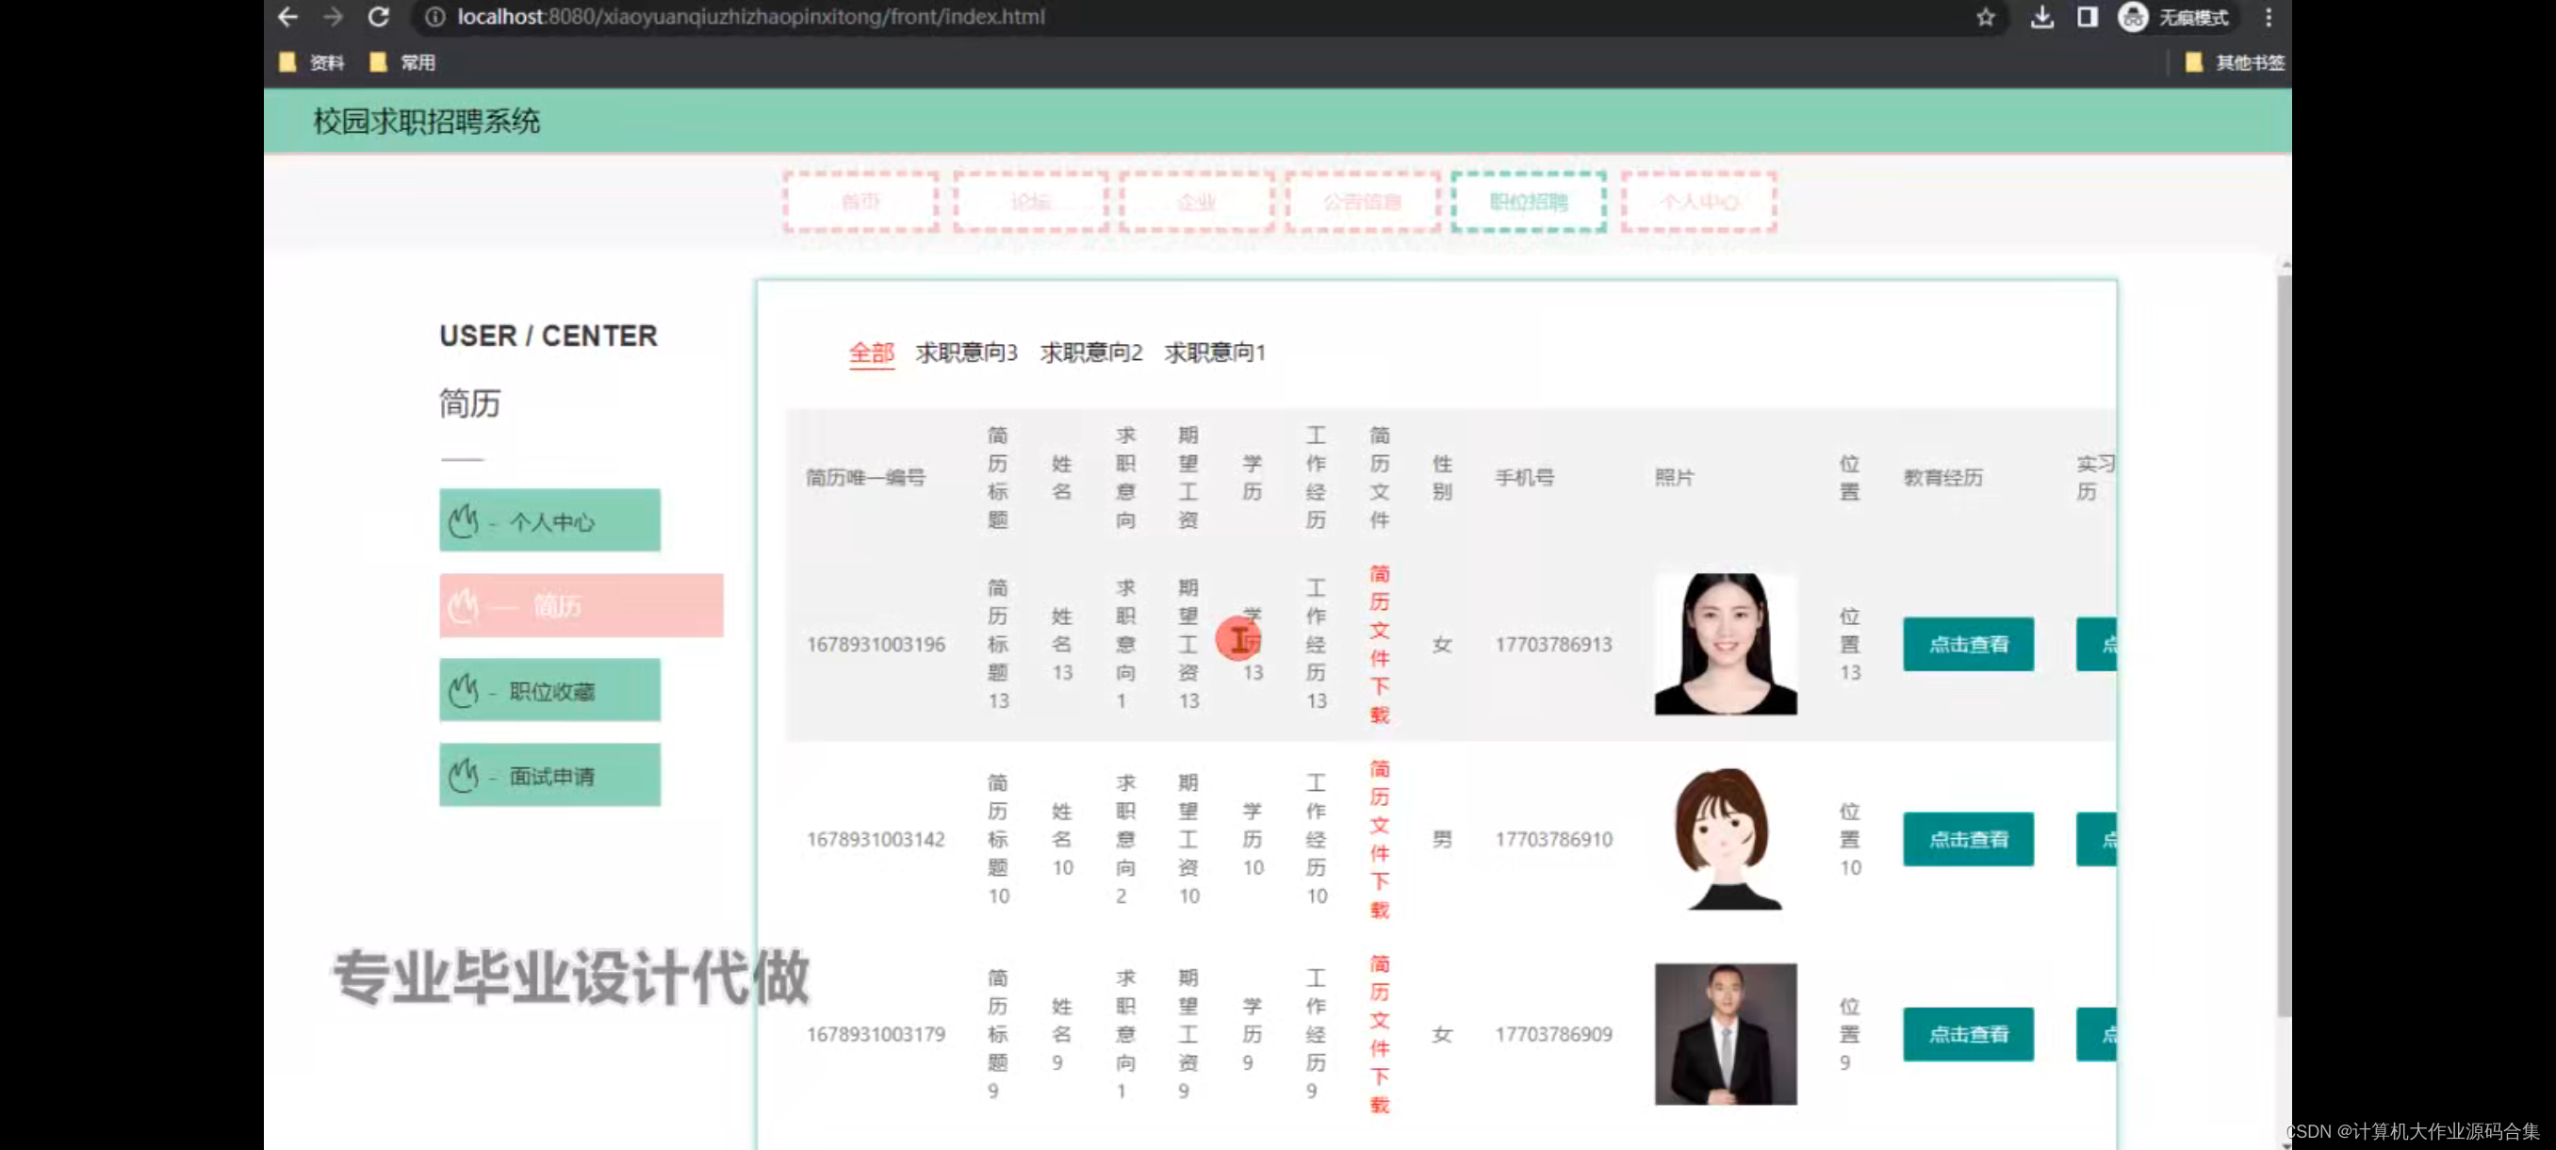The width and height of the screenshot is (2556, 1150).
Task: Select the 全部 filter tab
Action: click(871, 353)
